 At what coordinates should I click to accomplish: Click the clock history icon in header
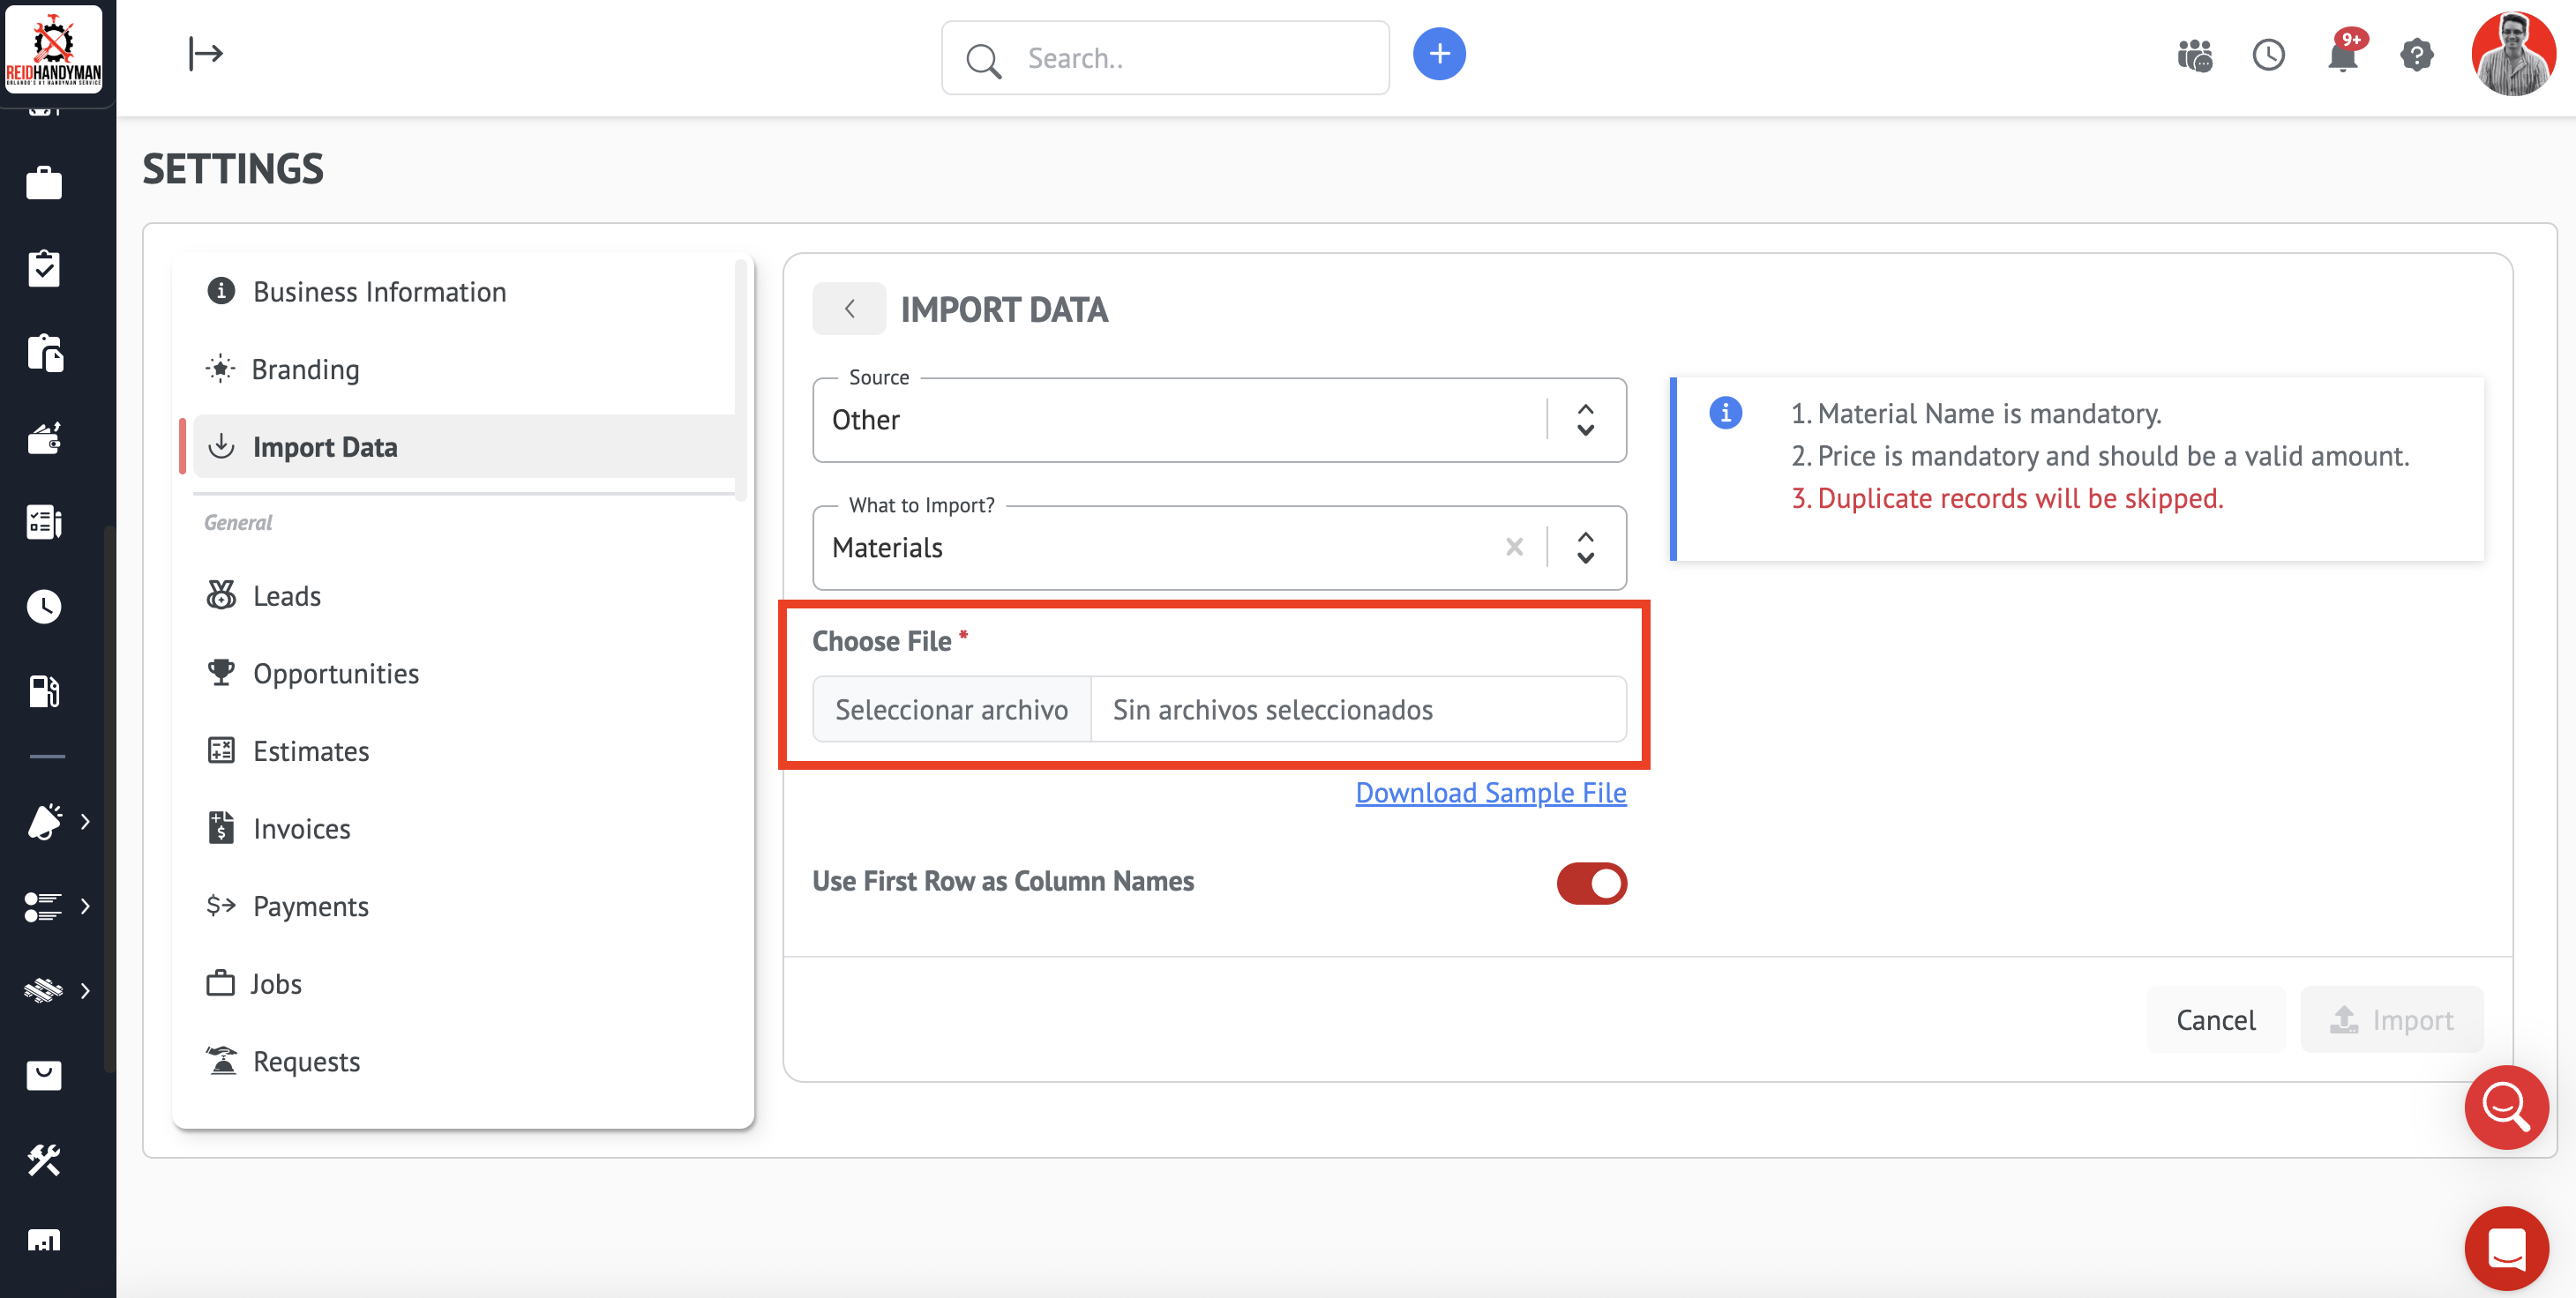point(2268,56)
